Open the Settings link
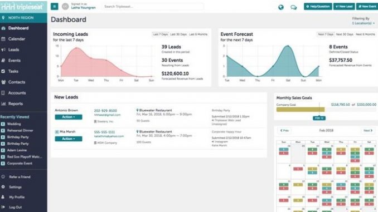 (15, 187)
